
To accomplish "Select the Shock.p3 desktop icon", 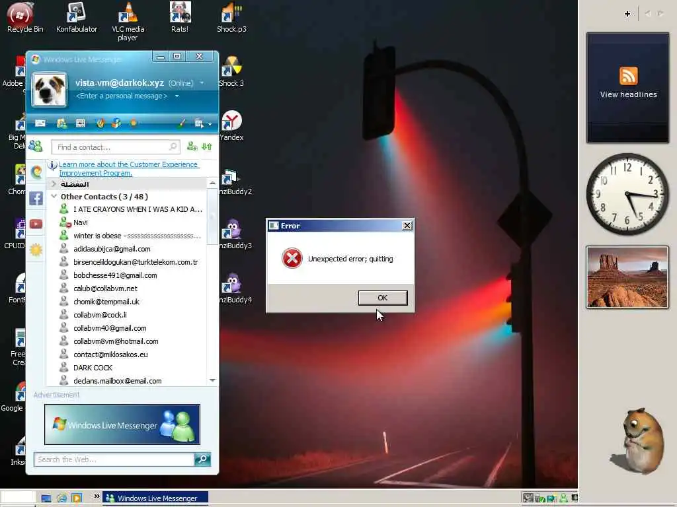I will [231, 18].
